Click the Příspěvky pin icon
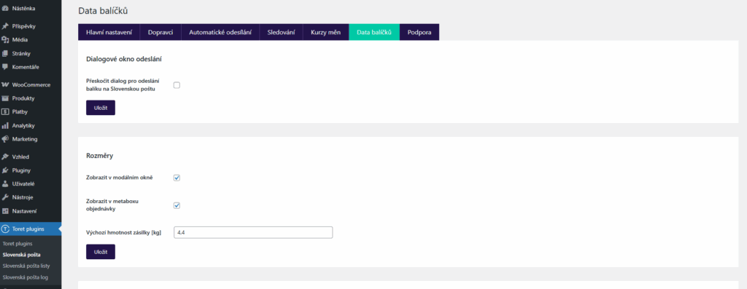Screen dimensions: 747x289 point(6,26)
